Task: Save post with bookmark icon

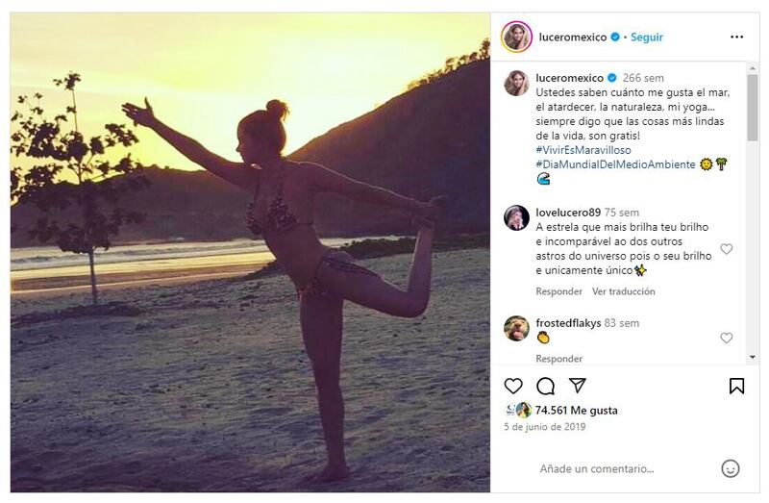Action: click(x=736, y=386)
